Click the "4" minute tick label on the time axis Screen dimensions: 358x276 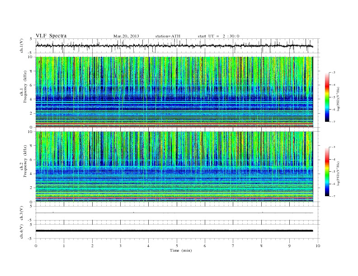[148, 246]
